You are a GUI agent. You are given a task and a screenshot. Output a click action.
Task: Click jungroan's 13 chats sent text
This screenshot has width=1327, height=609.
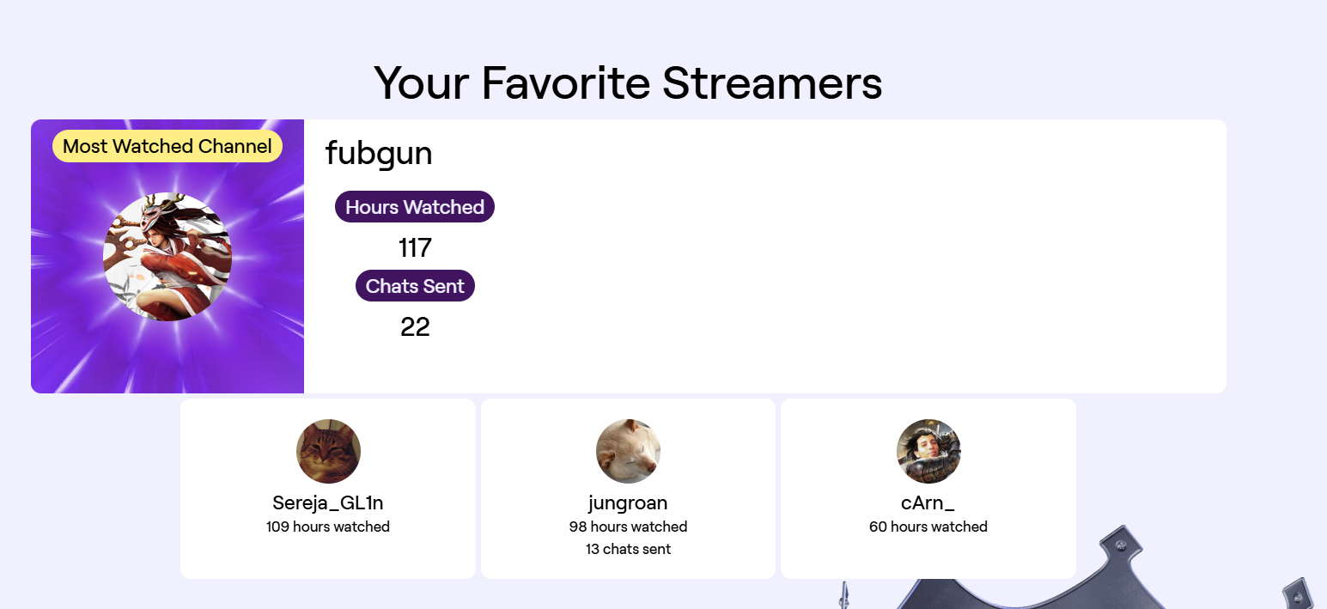click(x=628, y=549)
